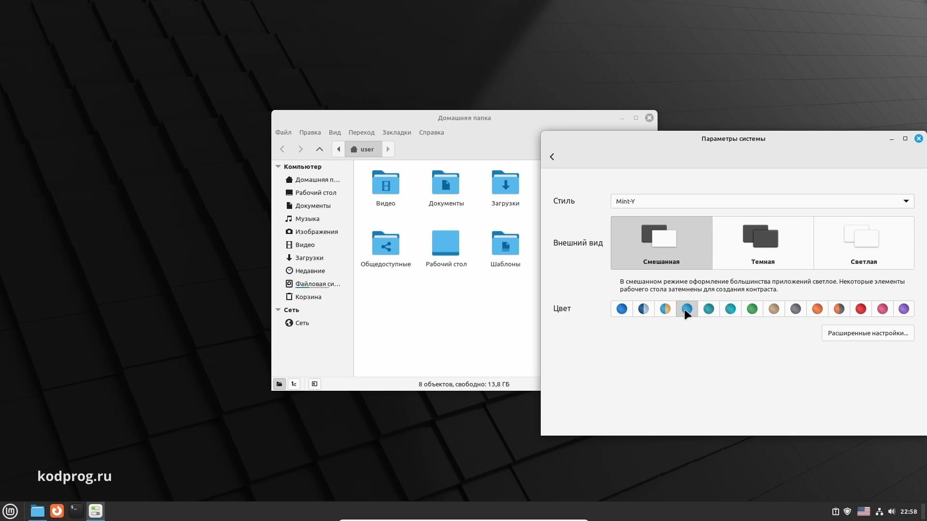Choose the purple color swatch
The image size is (927, 521).
click(x=904, y=309)
